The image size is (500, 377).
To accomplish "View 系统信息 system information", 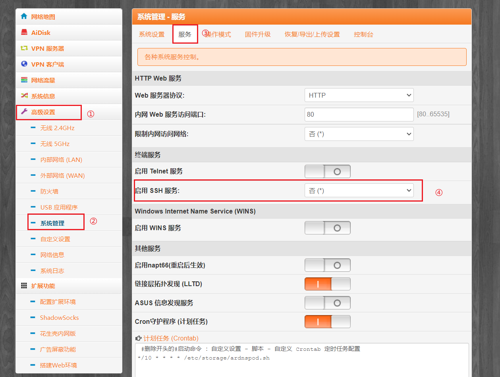I will coord(36,96).
